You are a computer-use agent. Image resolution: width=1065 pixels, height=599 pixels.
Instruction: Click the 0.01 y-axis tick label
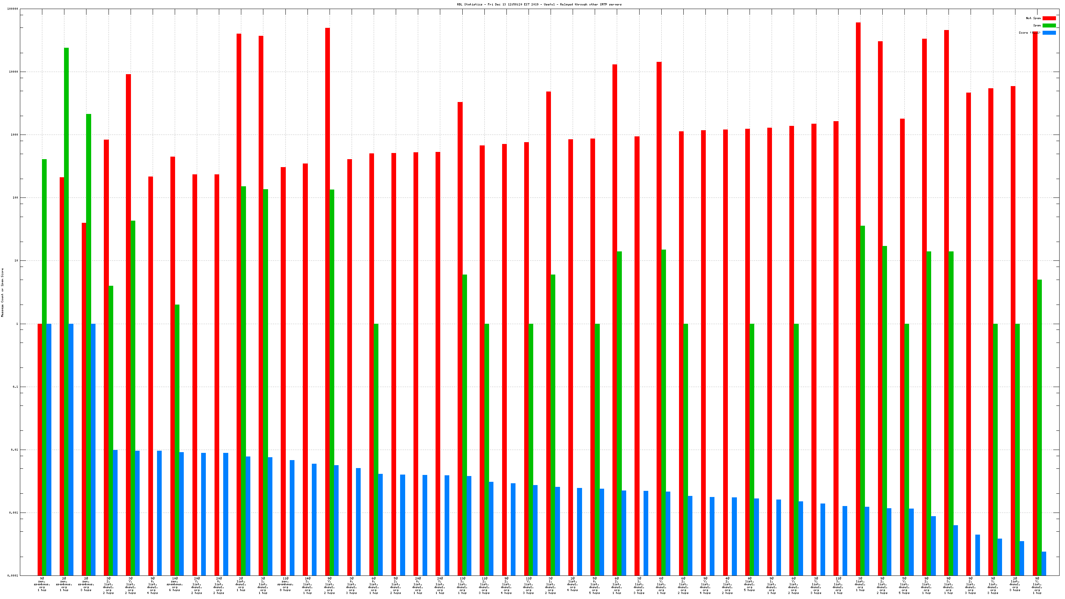click(x=14, y=450)
